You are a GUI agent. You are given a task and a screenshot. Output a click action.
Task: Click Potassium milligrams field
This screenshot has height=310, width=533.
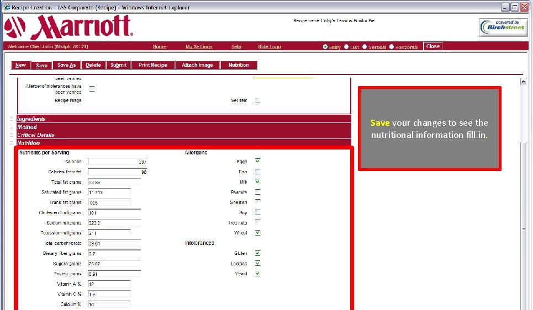click(109, 233)
